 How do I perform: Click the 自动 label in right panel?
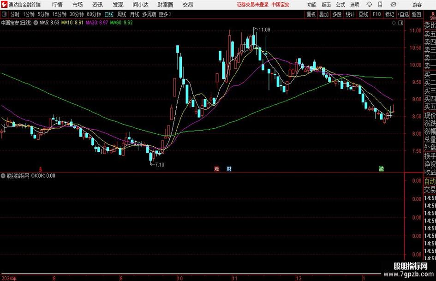pos(430,182)
